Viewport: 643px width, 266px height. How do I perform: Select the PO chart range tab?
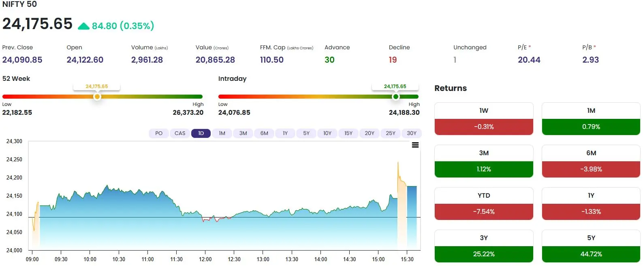point(159,133)
